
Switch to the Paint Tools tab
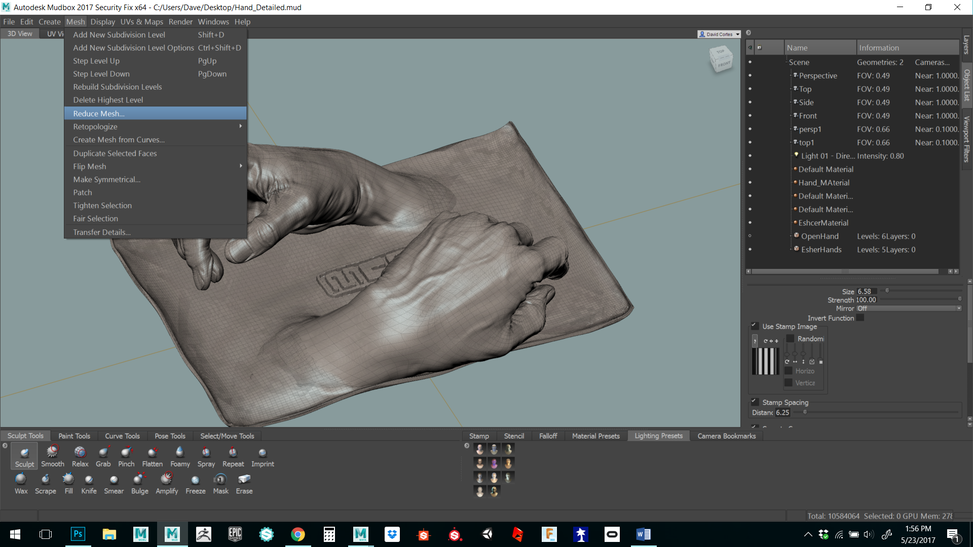click(x=74, y=436)
